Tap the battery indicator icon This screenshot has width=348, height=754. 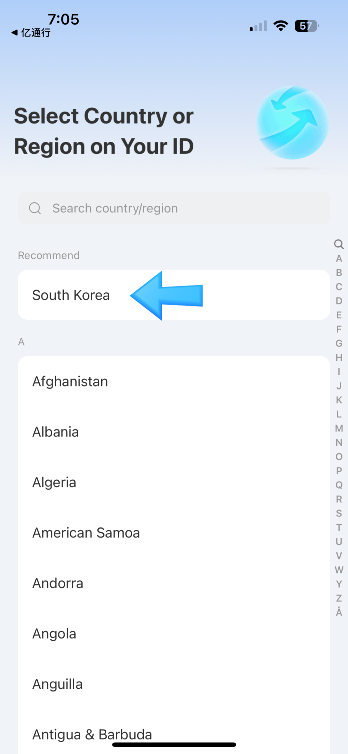click(x=307, y=26)
